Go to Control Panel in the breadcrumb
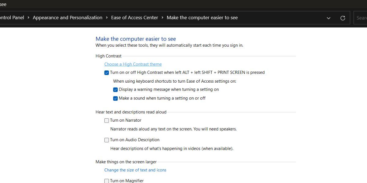 click(x=12, y=18)
